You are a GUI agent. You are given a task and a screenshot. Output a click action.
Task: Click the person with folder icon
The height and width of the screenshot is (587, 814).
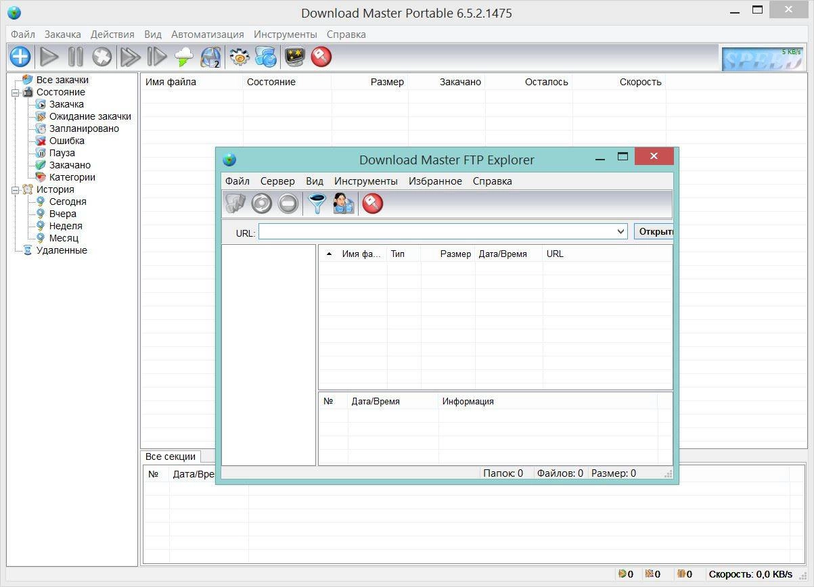click(343, 204)
